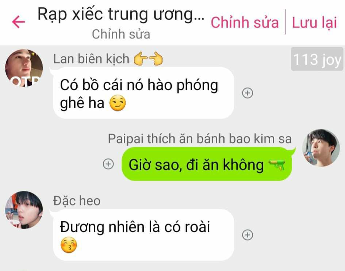Tap "Lưu lại" to save
This screenshot has width=345, height=271.
(314, 22)
